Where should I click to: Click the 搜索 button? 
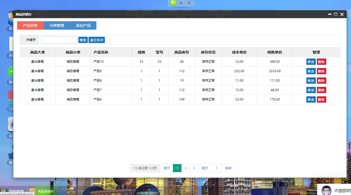[x=83, y=40]
